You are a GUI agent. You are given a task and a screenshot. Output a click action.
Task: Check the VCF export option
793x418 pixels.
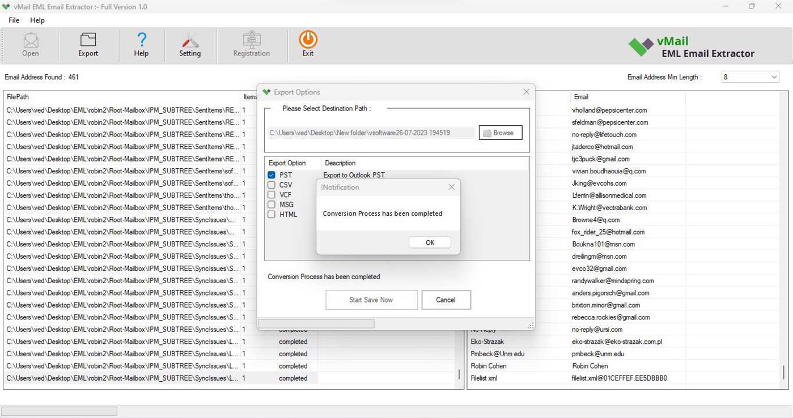(x=271, y=194)
